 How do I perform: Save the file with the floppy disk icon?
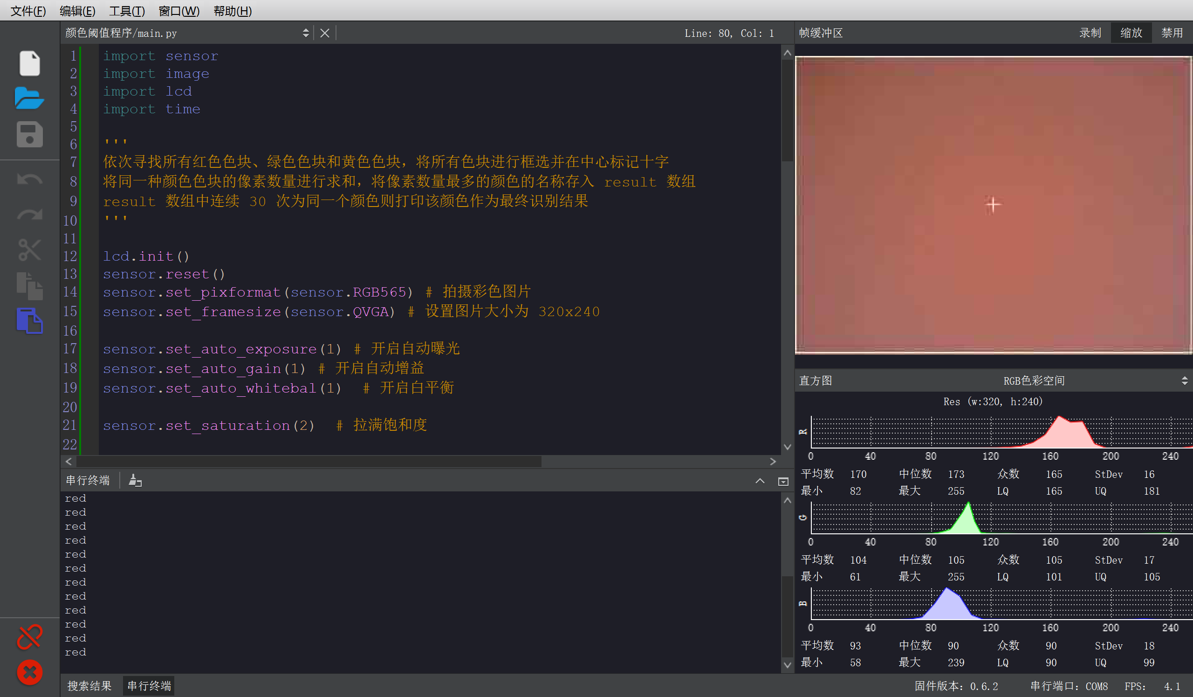click(x=29, y=134)
